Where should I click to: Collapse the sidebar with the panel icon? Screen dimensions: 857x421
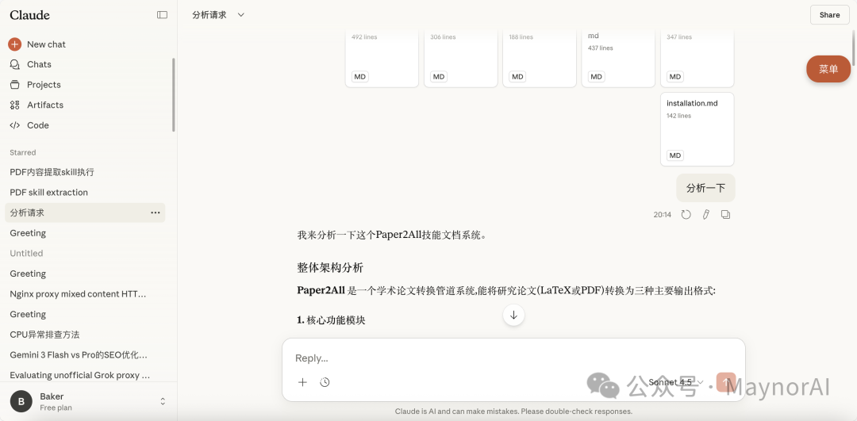[x=162, y=15]
